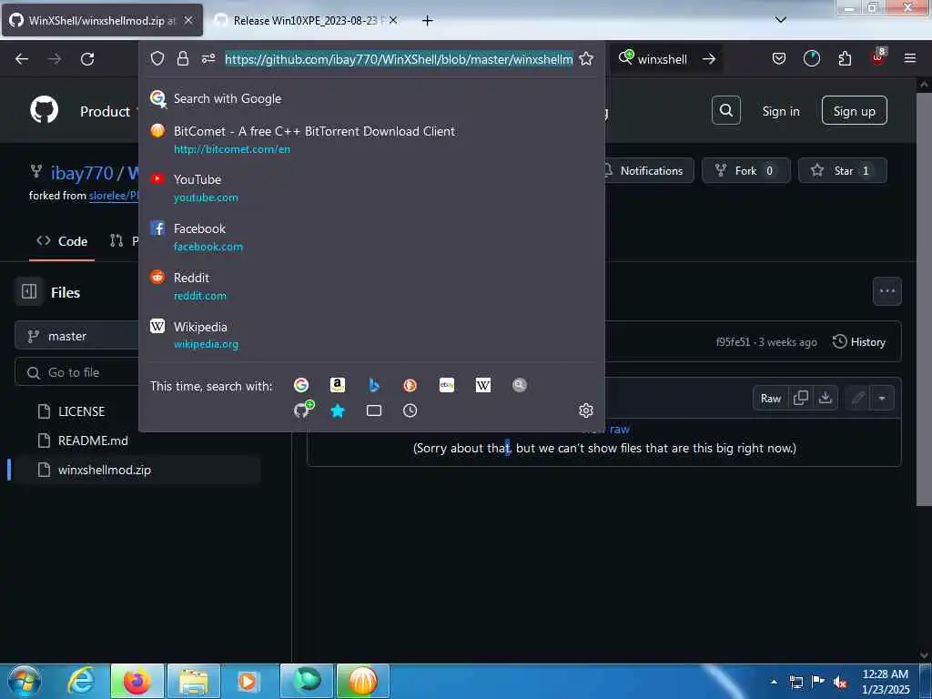Viewport: 932px width, 699px height.
Task: Choose the Reddit suggestion
Action: [x=371, y=287]
